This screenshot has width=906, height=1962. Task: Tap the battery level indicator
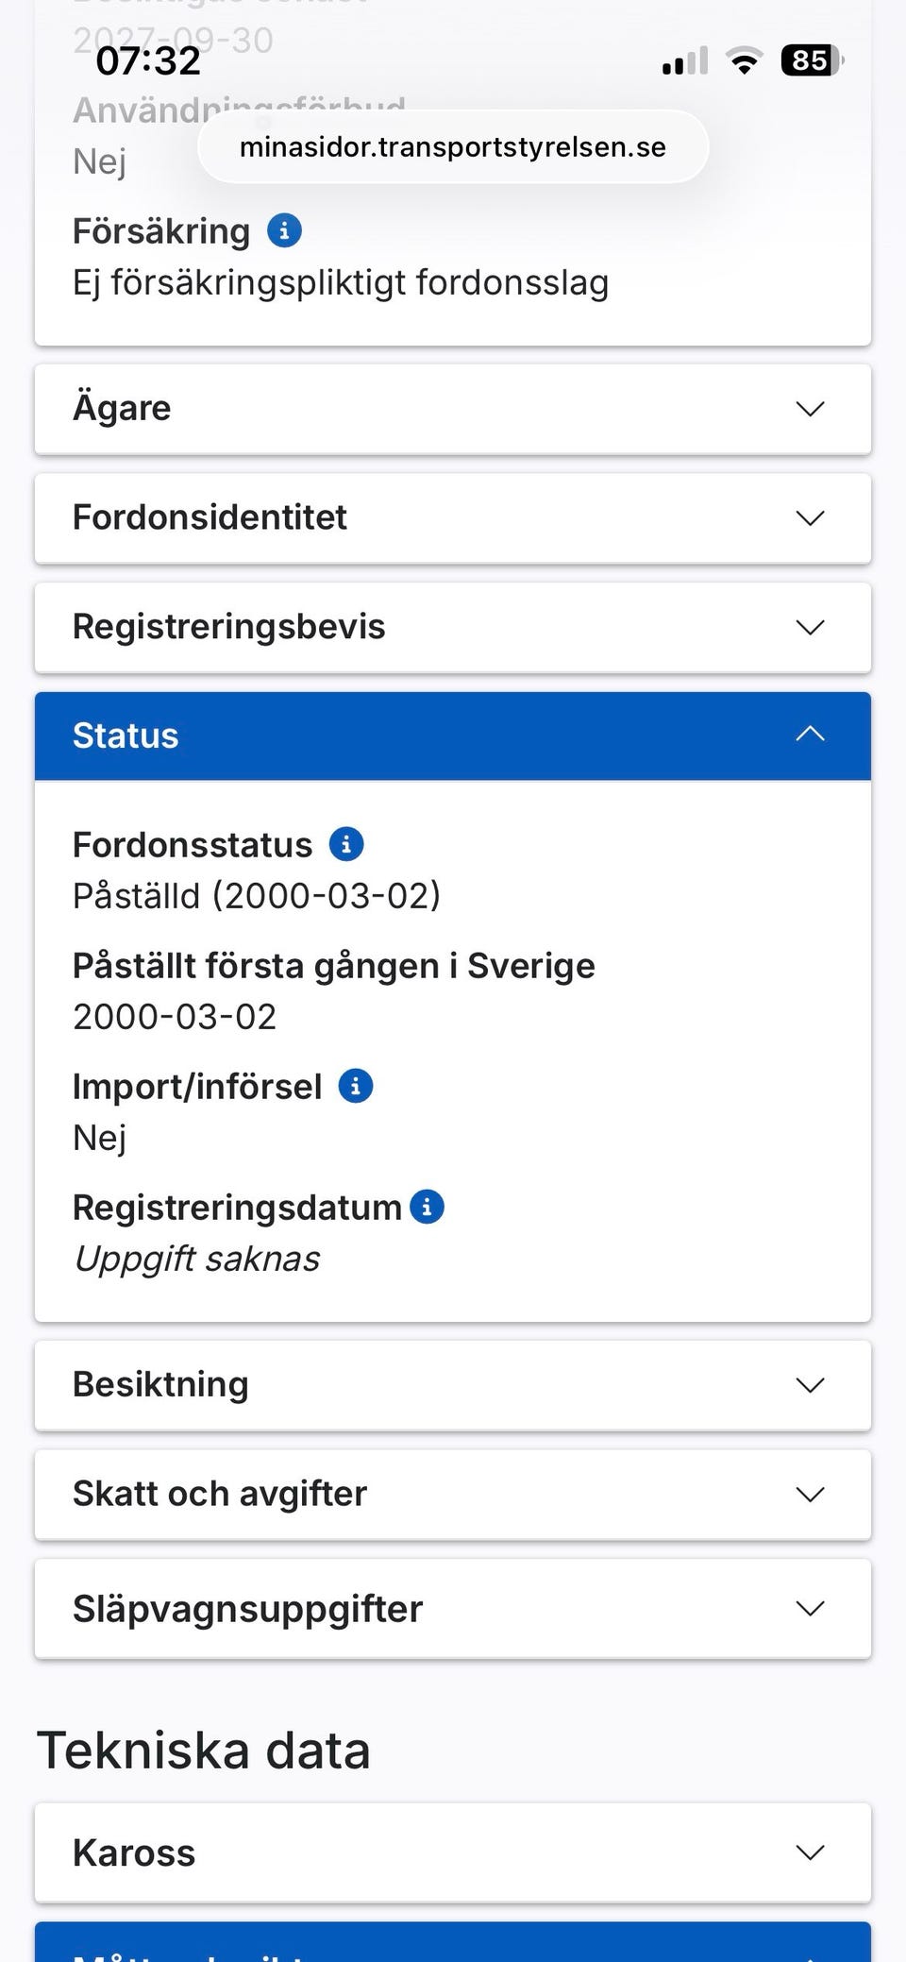point(812,61)
